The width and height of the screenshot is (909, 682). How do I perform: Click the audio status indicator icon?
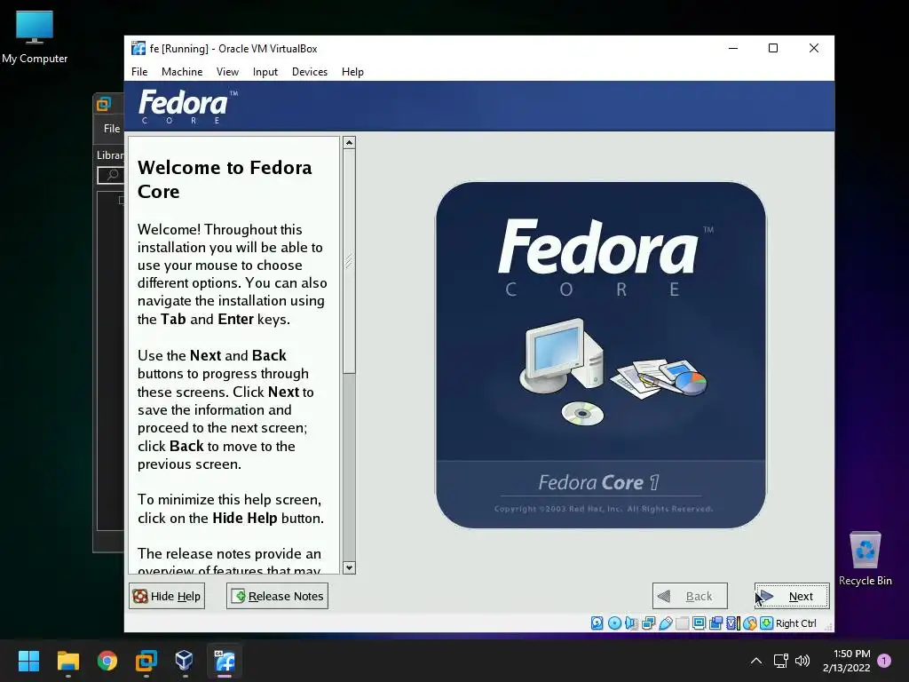(631, 623)
